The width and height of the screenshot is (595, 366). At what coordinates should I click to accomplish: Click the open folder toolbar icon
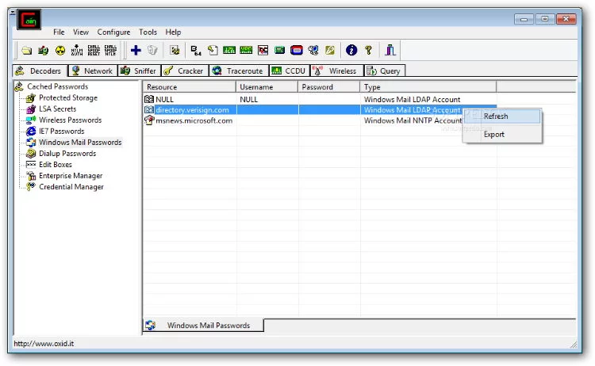[x=26, y=51]
